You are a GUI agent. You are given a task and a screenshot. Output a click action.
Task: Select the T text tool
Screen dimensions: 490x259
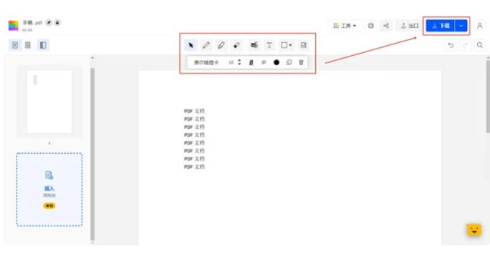pyautogui.click(x=269, y=45)
